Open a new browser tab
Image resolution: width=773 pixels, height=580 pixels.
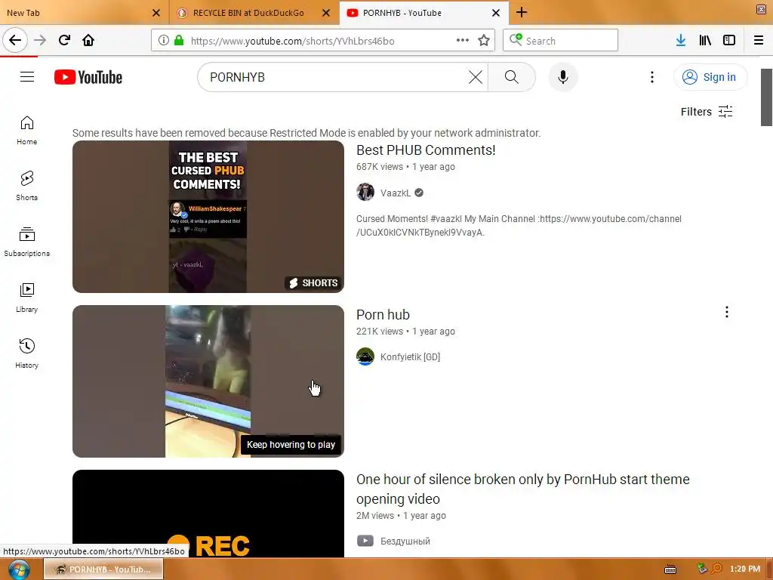[x=522, y=13]
